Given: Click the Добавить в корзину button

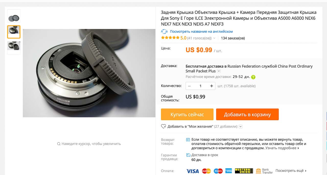Looking at the screenshot, I should point(247,115).
